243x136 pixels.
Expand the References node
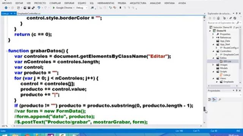tap(213, 38)
